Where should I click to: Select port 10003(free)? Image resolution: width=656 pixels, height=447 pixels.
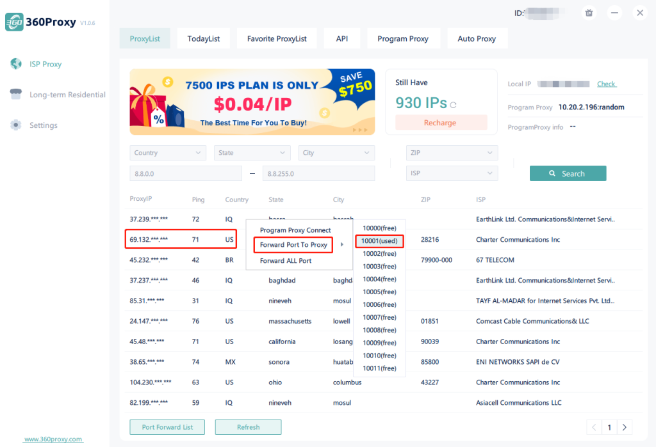pos(379,267)
